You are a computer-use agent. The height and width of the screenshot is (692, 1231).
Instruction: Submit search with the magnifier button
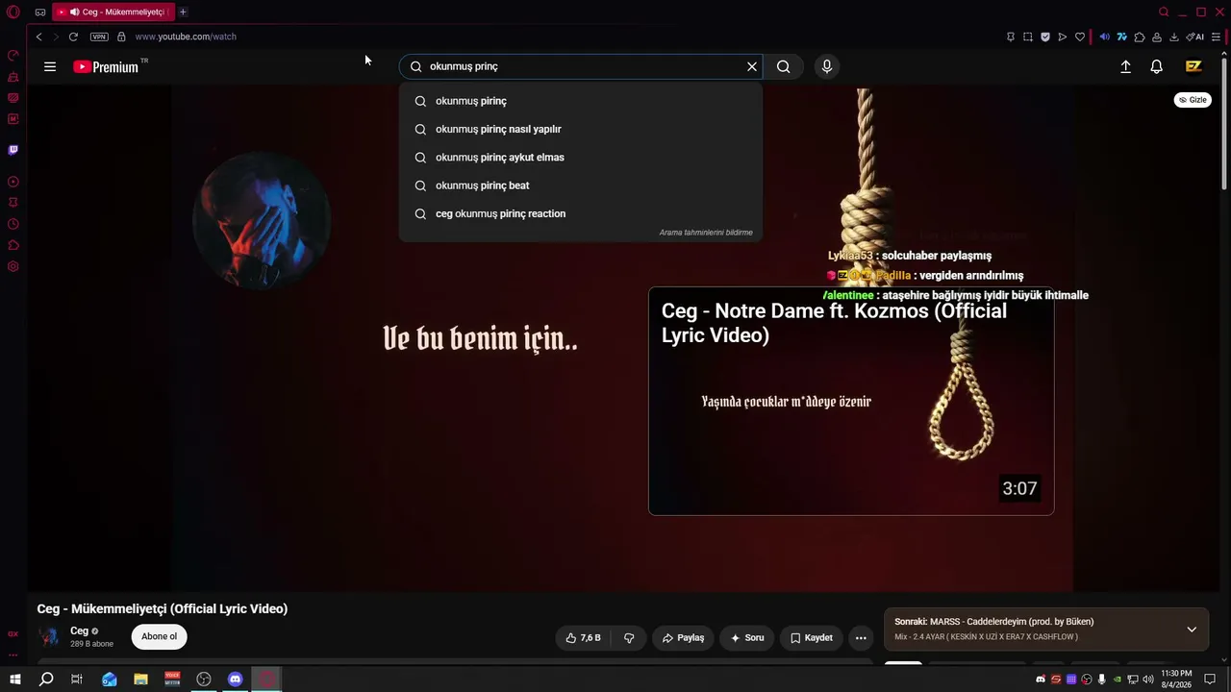tap(784, 66)
